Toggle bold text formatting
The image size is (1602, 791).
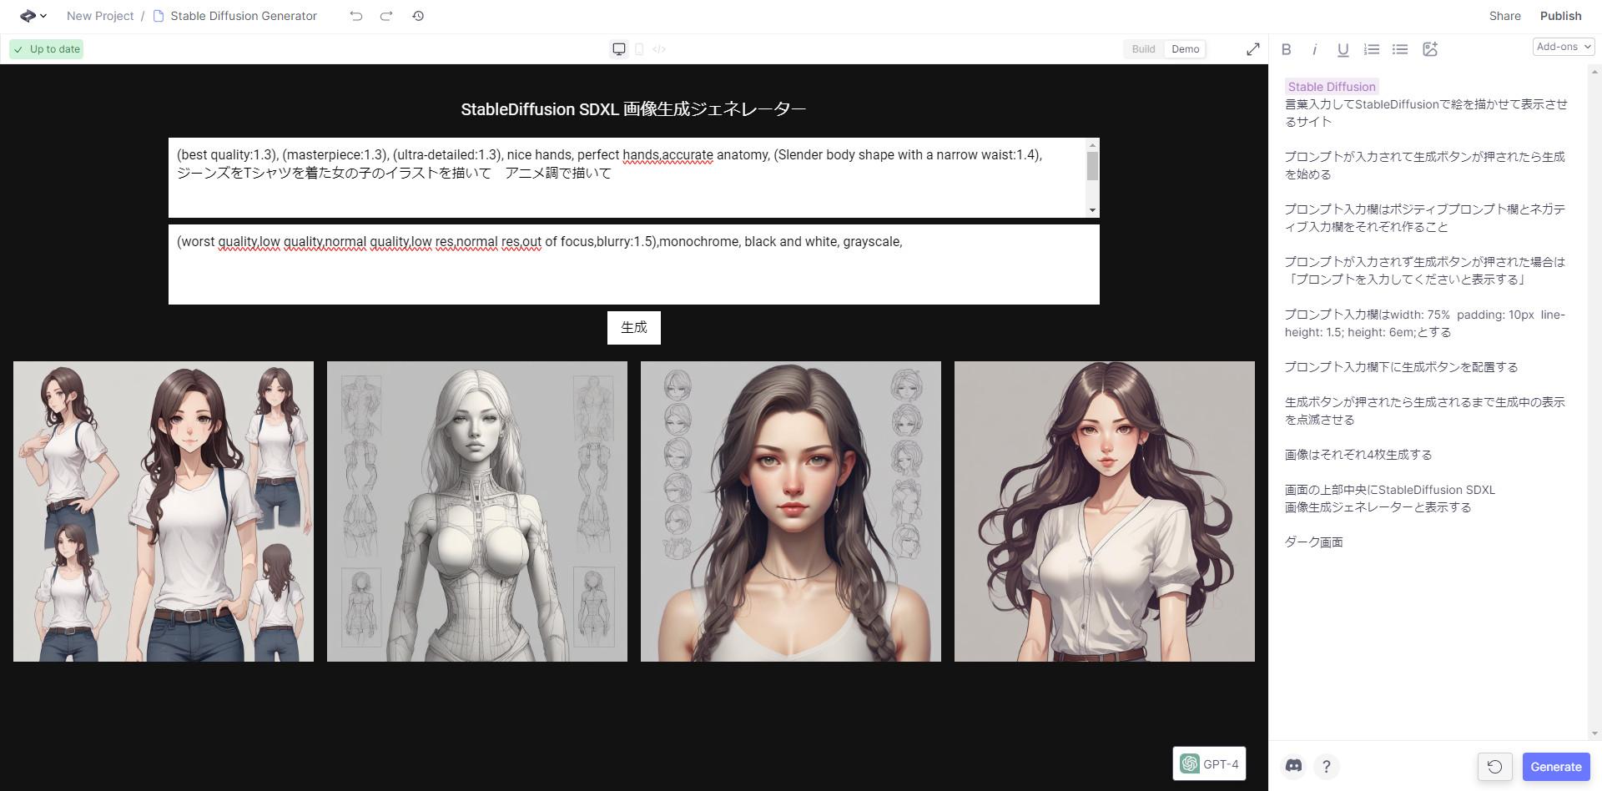tap(1287, 49)
